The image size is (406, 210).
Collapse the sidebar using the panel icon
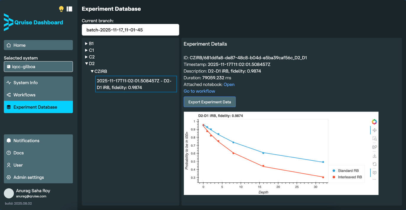(x=69, y=9)
